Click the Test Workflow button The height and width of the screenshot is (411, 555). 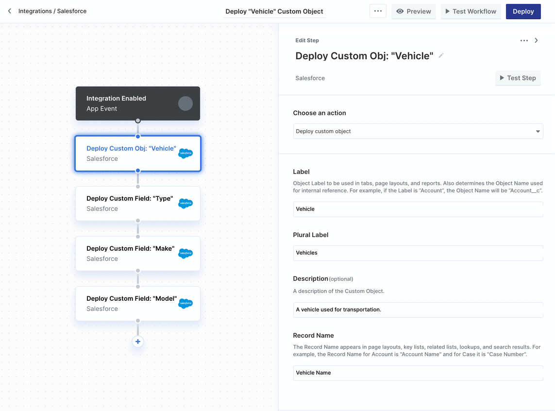coord(471,11)
